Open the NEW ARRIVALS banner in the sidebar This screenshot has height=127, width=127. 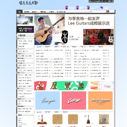click(25, 29)
